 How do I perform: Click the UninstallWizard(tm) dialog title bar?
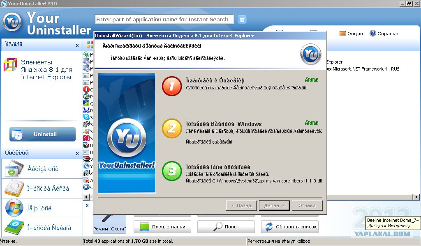coord(210,36)
